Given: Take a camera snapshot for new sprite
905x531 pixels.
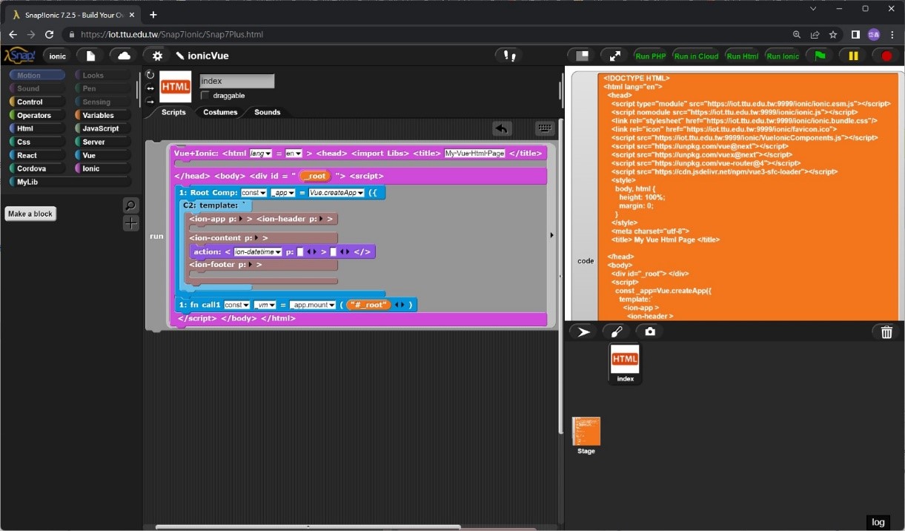Looking at the screenshot, I should (x=650, y=332).
